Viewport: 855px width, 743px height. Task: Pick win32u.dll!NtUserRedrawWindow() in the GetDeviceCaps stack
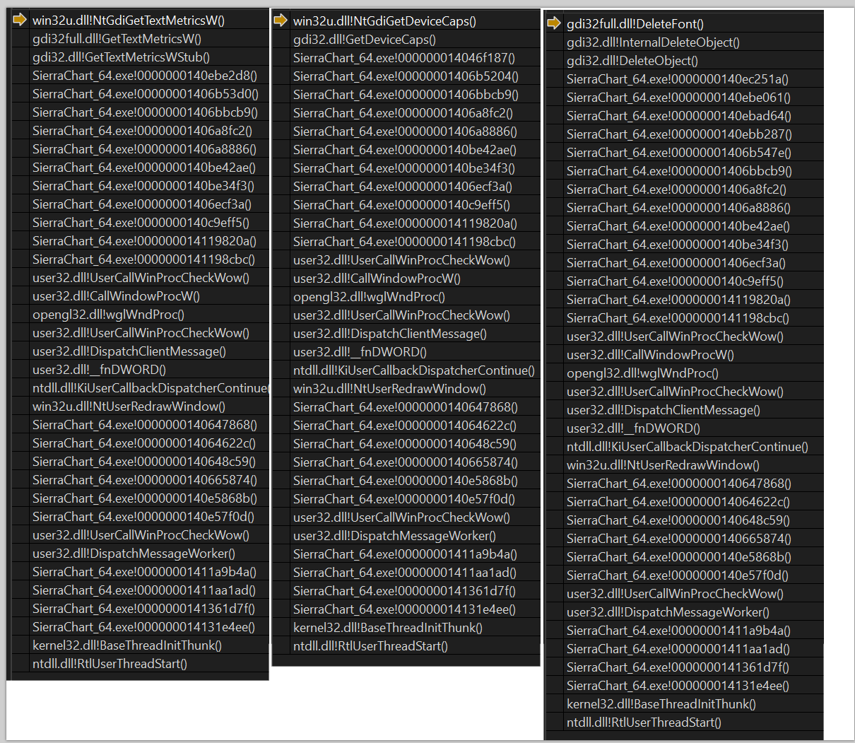[x=389, y=389]
